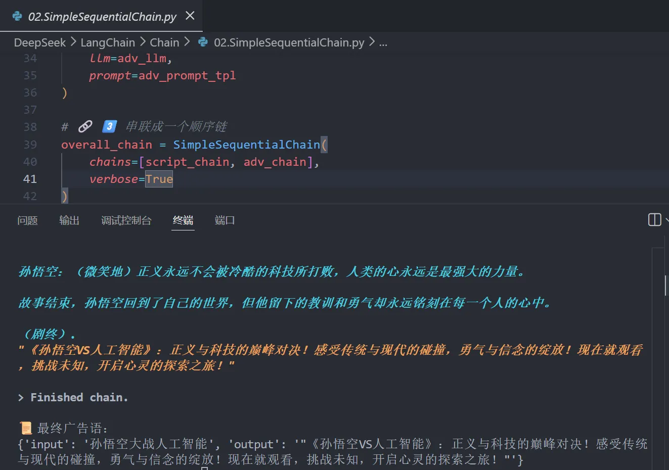This screenshot has height=470, width=669.
Task: Expand the breadcrumb ellipsis symbol list
Action: (383, 42)
